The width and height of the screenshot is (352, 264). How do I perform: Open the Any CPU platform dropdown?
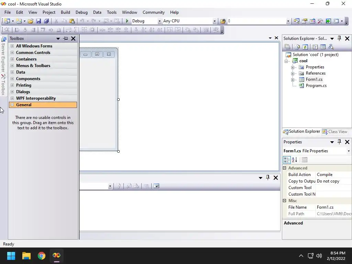click(214, 21)
